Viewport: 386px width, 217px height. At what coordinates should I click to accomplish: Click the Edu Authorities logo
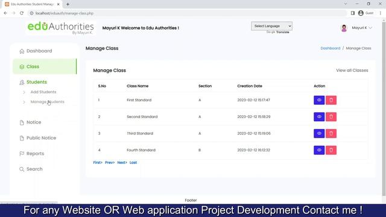tap(60, 28)
